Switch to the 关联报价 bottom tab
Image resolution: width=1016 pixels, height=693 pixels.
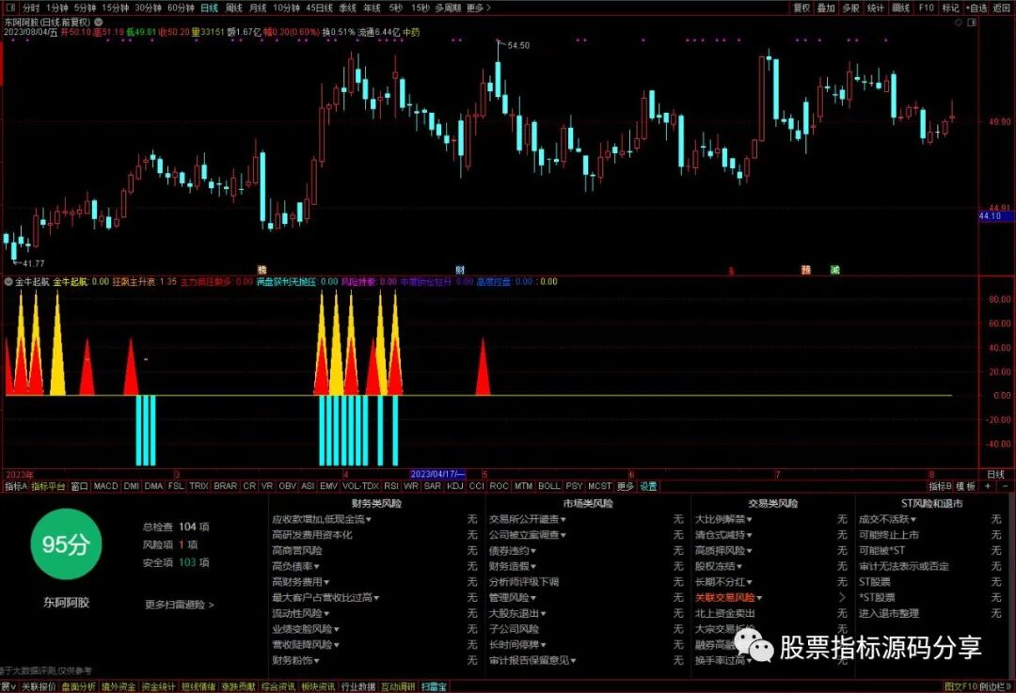[39, 686]
